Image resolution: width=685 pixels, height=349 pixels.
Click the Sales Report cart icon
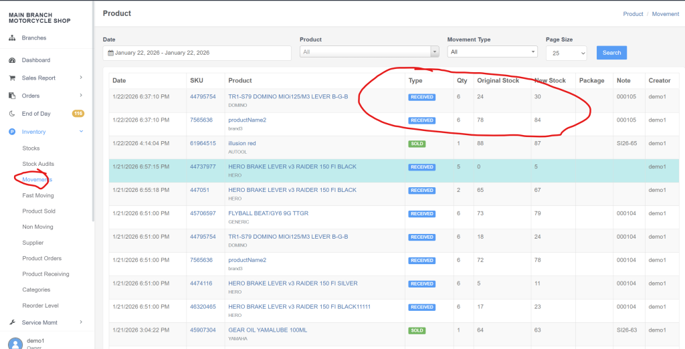(12, 78)
